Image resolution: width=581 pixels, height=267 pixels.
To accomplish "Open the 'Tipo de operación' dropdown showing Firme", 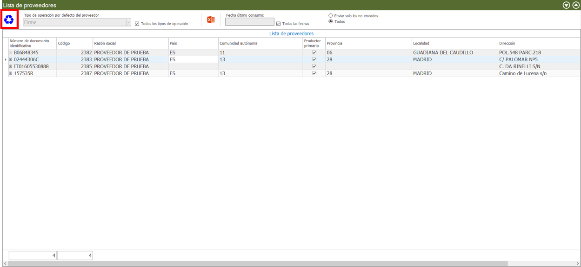I will pos(128,22).
